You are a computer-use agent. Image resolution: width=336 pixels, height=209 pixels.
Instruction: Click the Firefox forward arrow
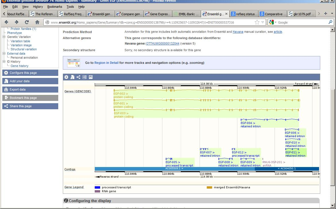(x=17, y=22)
